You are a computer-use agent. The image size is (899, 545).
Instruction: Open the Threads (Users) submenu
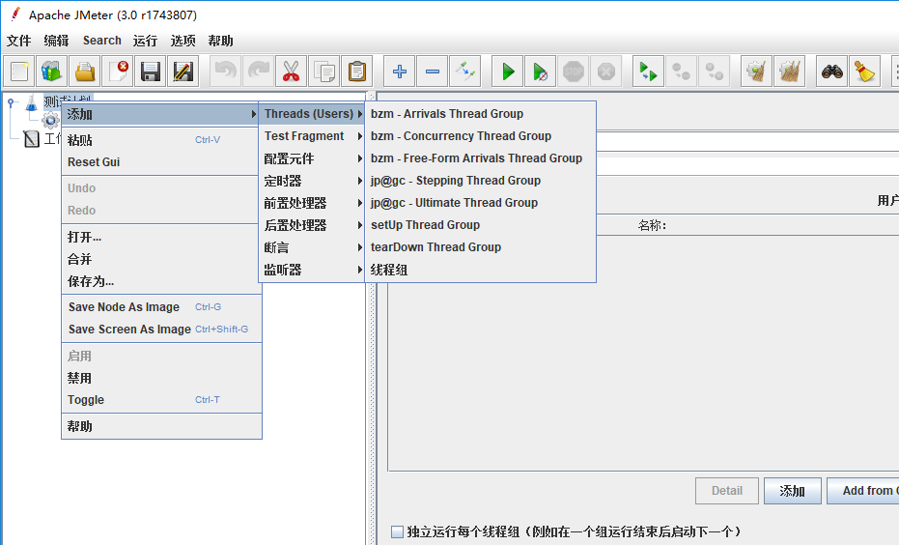tap(312, 114)
